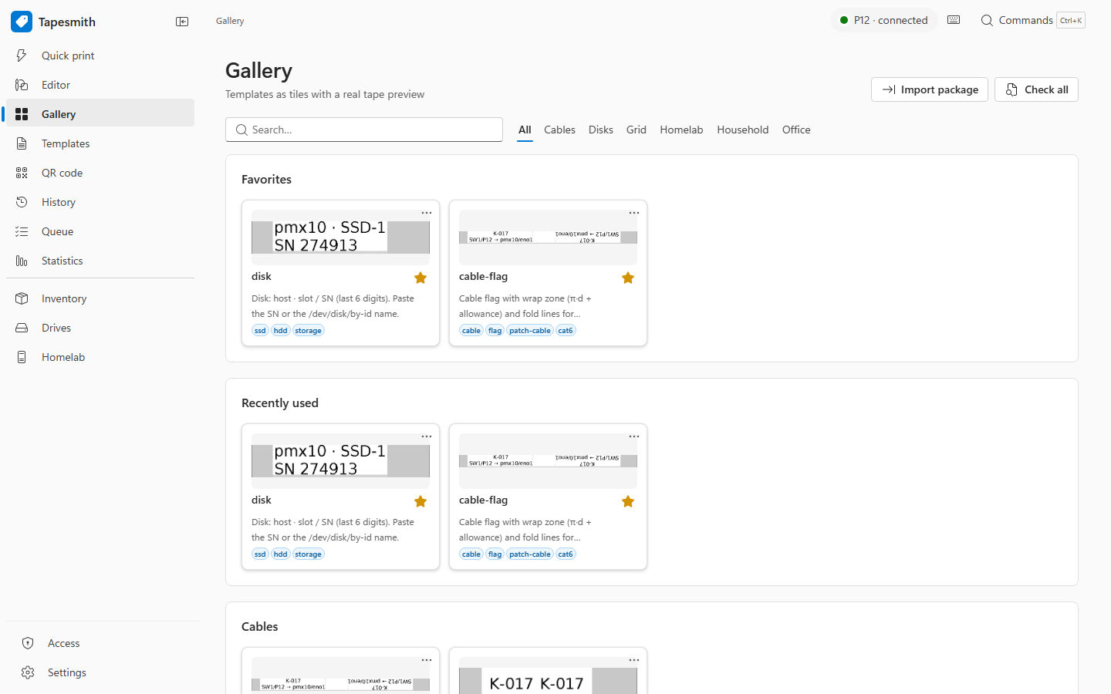
Task: Switch to the Household tab
Action: pos(743,130)
